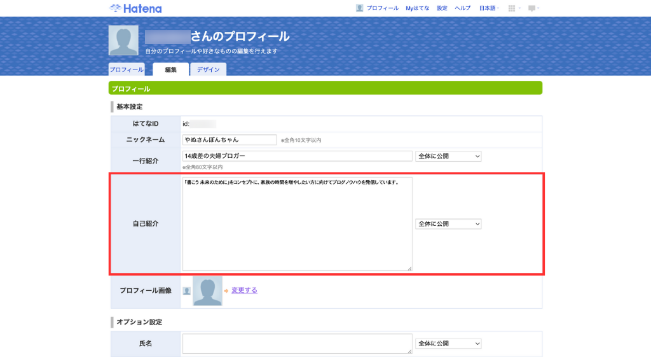Open the プロフィール link in top navigation
Viewport: 651px width, 357px height.
point(382,8)
